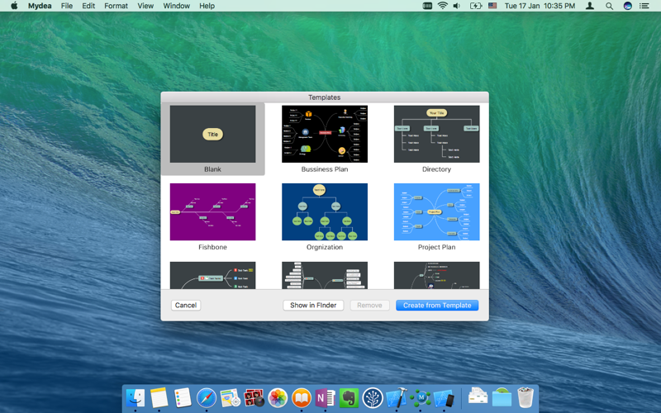
Task: Select the bottom-row template below Project Plan
Action: click(x=437, y=275)
